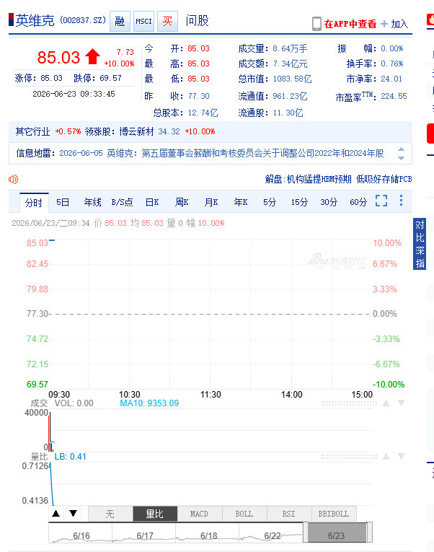Click the 成交量 8.64万手 value
The height and width of the screenshot is (552, 434).
[x=290, y=48]
